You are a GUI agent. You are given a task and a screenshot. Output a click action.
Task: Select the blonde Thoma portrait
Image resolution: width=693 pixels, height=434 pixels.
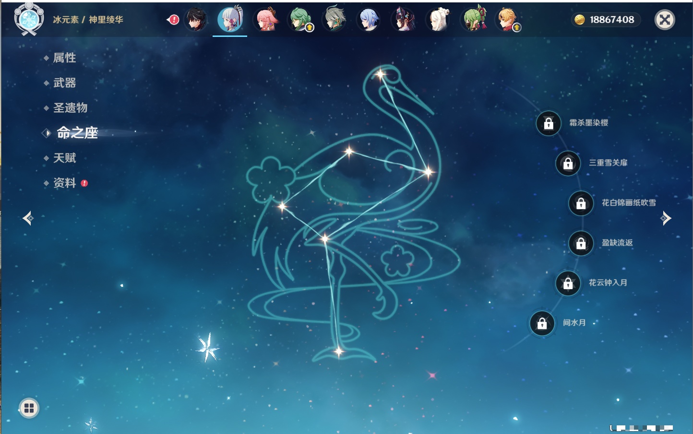(x=508, y=20)
